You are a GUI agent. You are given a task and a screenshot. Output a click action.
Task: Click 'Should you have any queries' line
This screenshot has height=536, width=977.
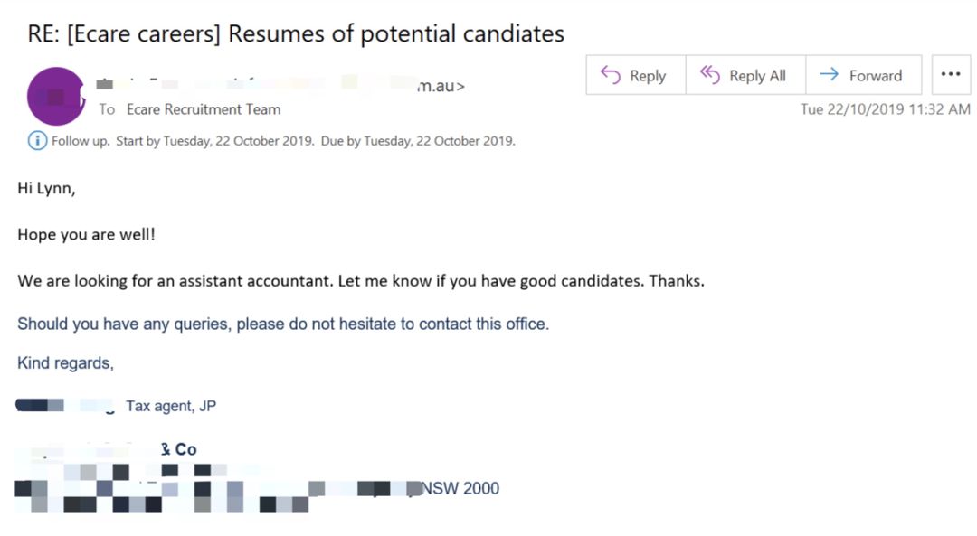pyautogui.click(x=283, y=324)
